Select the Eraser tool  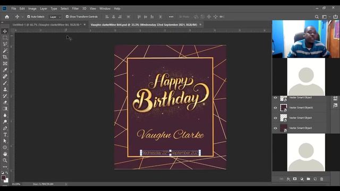click(x=5, y=102)
